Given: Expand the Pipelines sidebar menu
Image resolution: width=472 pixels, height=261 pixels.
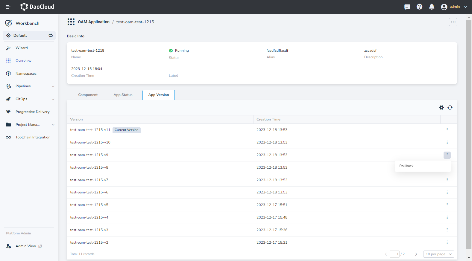Looking at the screenshot, I should click(29, 86).
